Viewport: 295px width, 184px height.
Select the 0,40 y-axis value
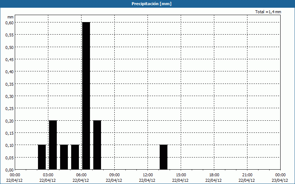point(10,71)
